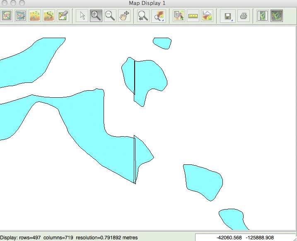
Task: Open the Profile surface chart tool
Action: tap(207, 16)
